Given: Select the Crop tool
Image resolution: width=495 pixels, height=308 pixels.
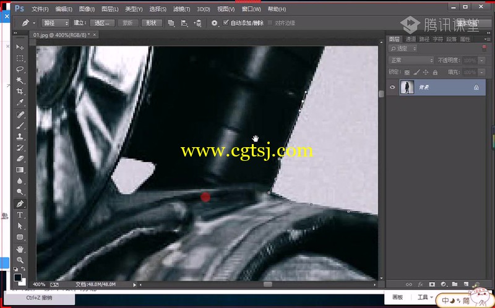Looking at the screenshot, I should [x=20, y=92].
